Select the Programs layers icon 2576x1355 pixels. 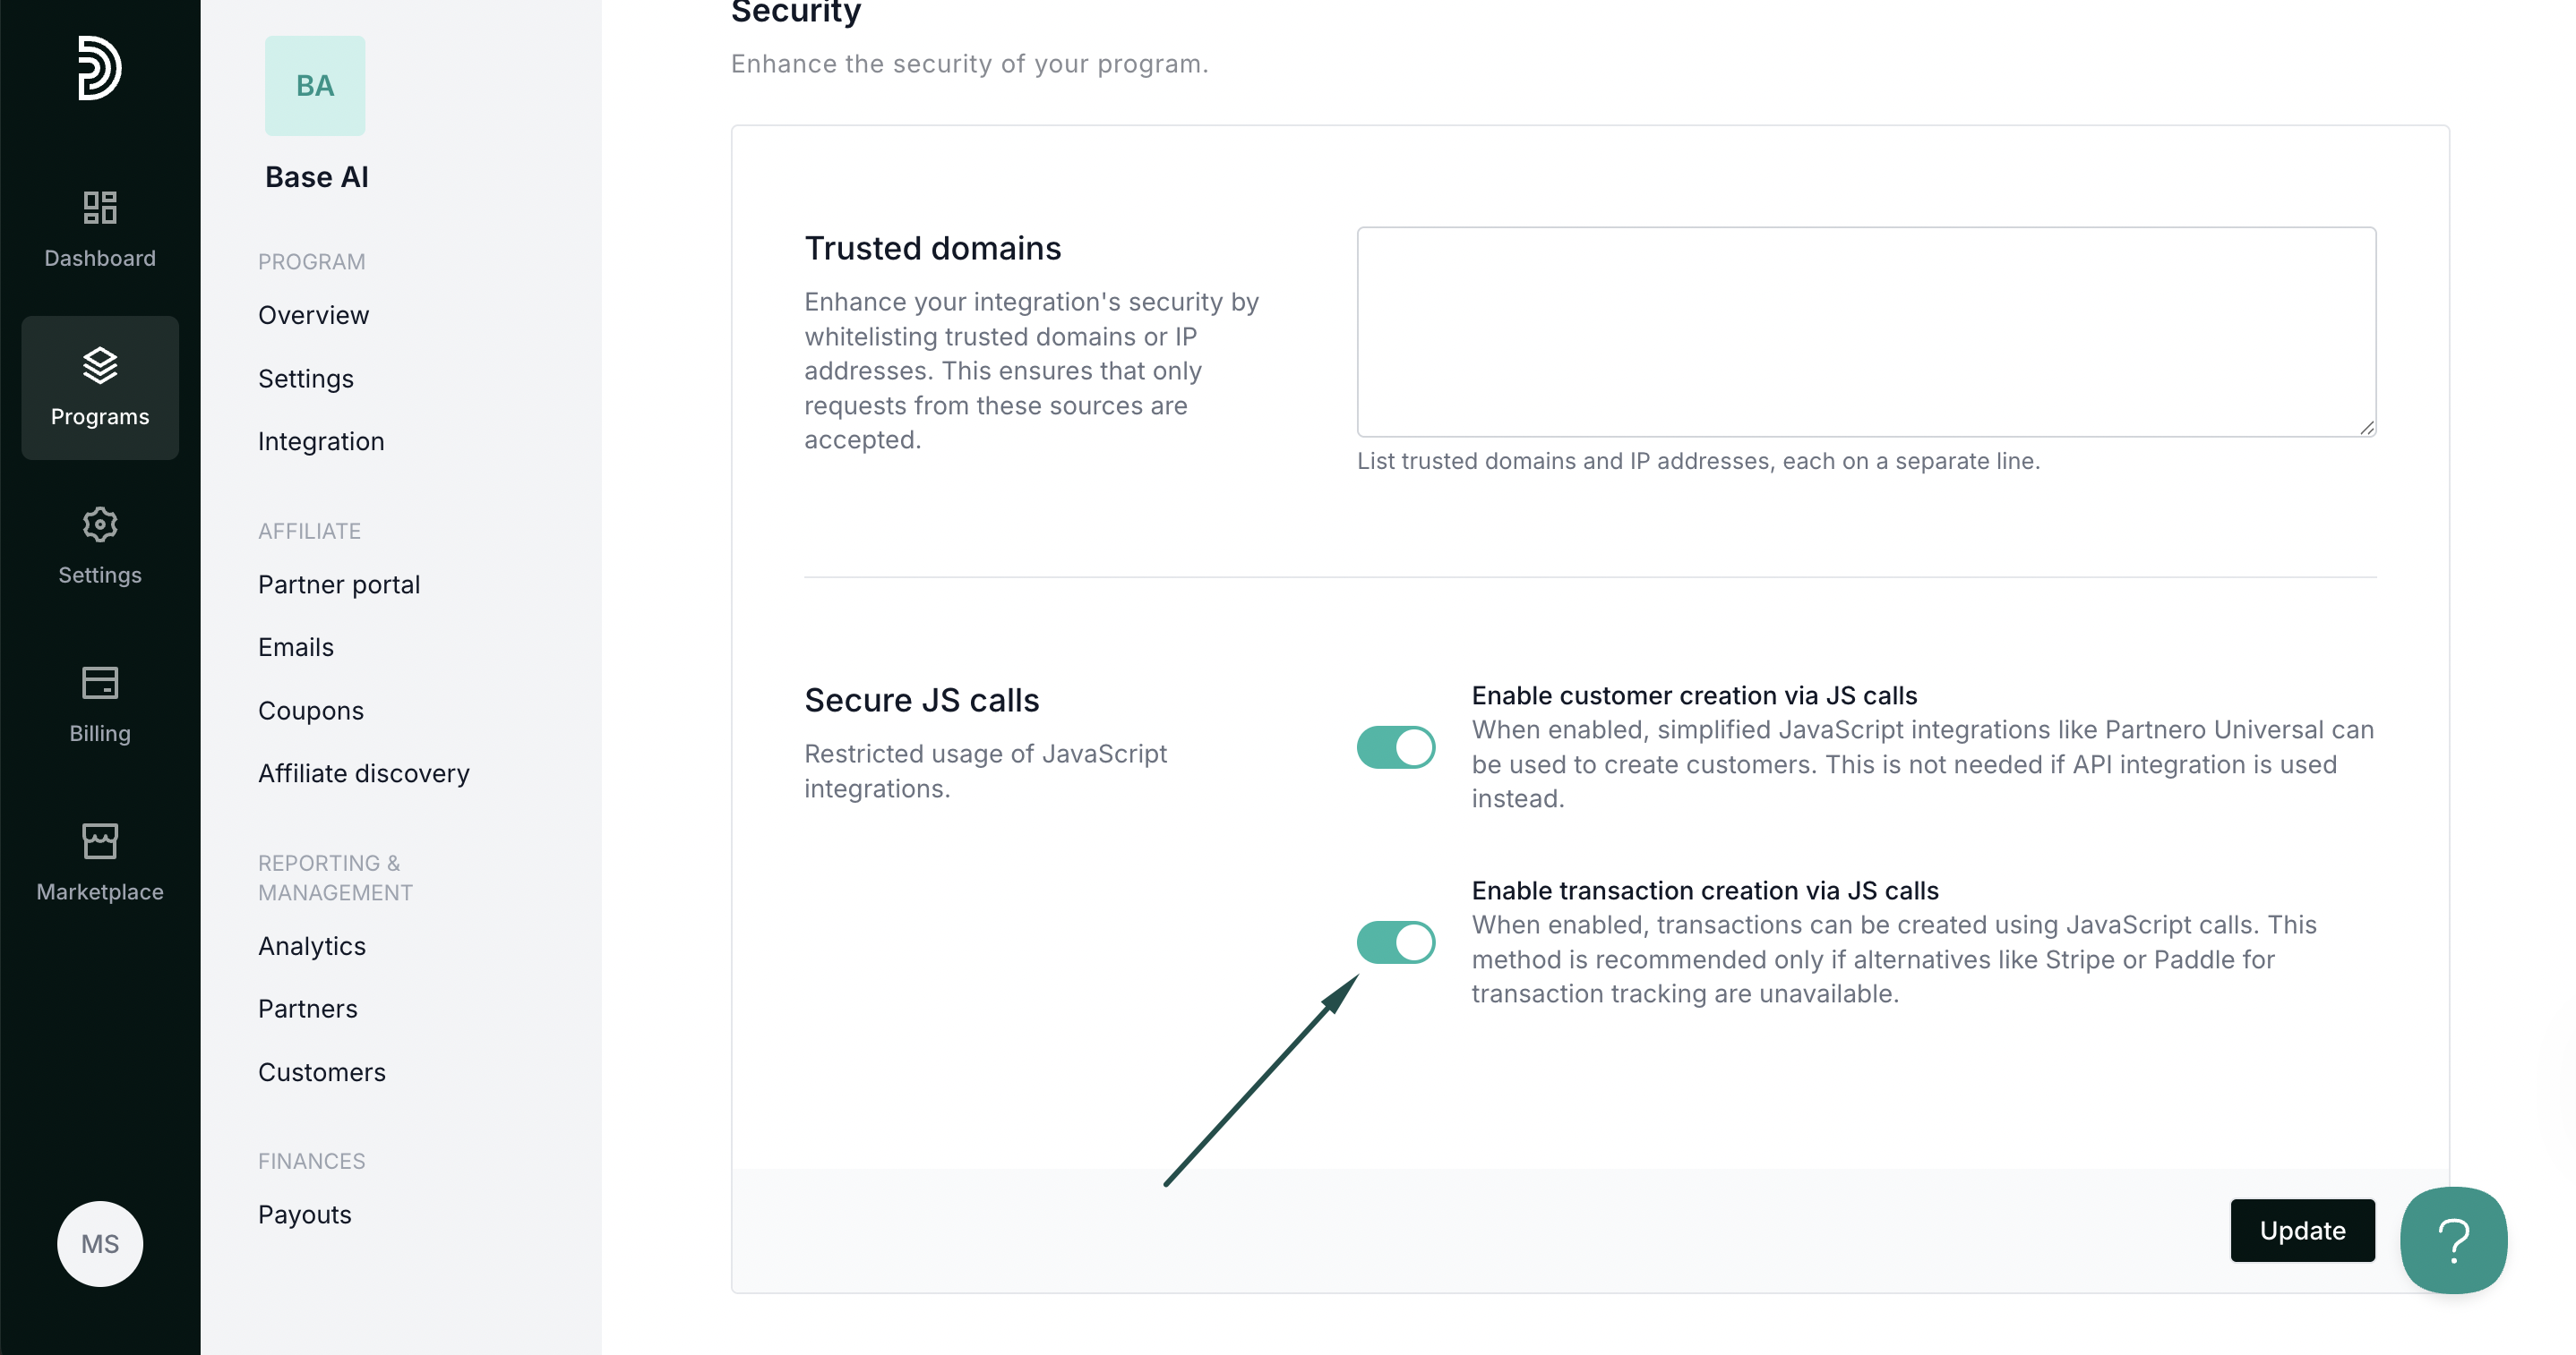click(x=100, y=366)
